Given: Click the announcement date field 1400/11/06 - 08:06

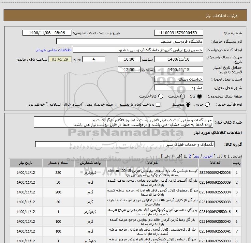Looking at the screenshot, I should 47,33.
